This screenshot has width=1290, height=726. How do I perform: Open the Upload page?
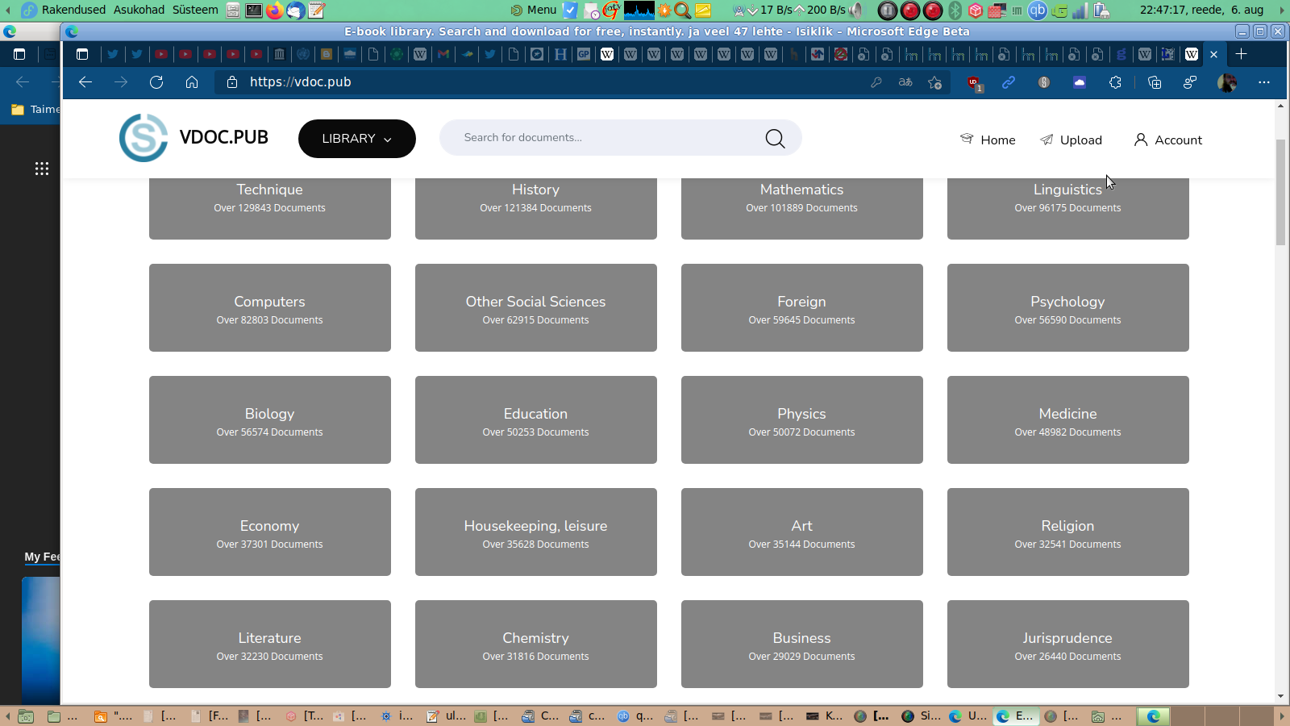[1071, 140]
